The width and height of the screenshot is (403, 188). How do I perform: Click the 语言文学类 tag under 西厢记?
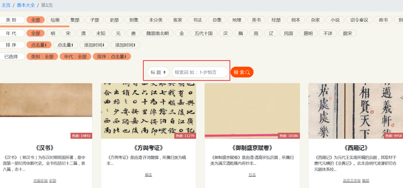[x=352, y=180]
